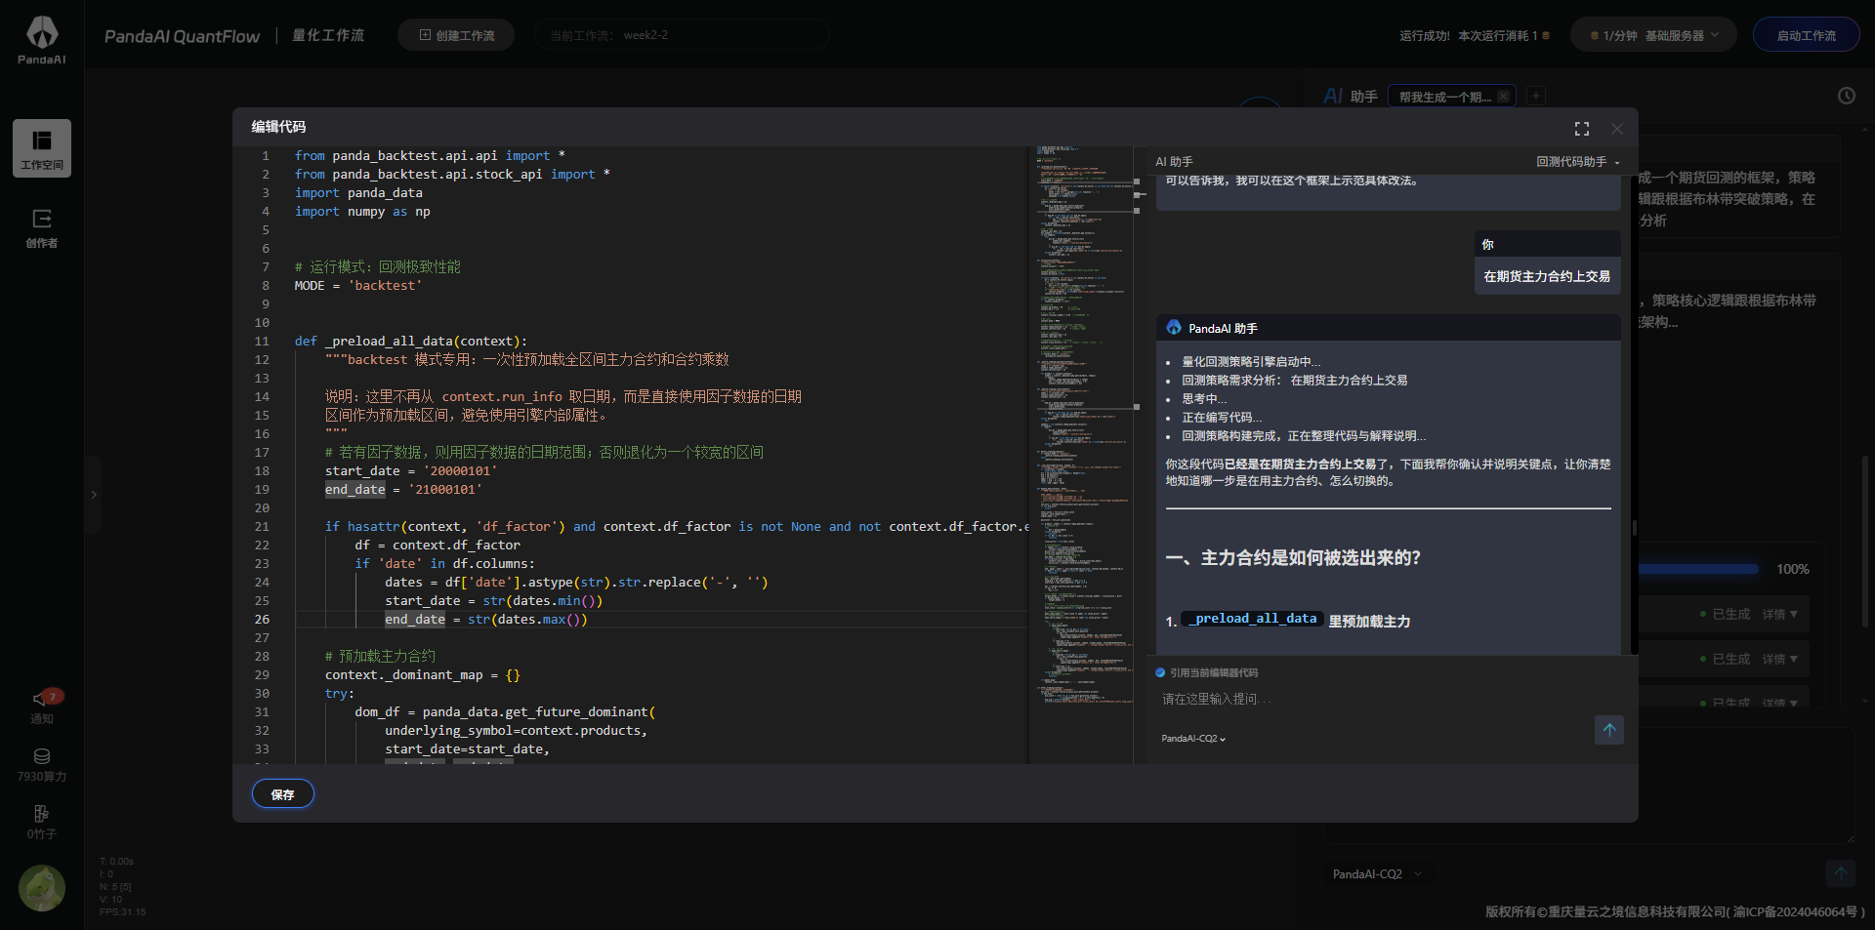Open the history clock icon

[x=1846, y=96]
